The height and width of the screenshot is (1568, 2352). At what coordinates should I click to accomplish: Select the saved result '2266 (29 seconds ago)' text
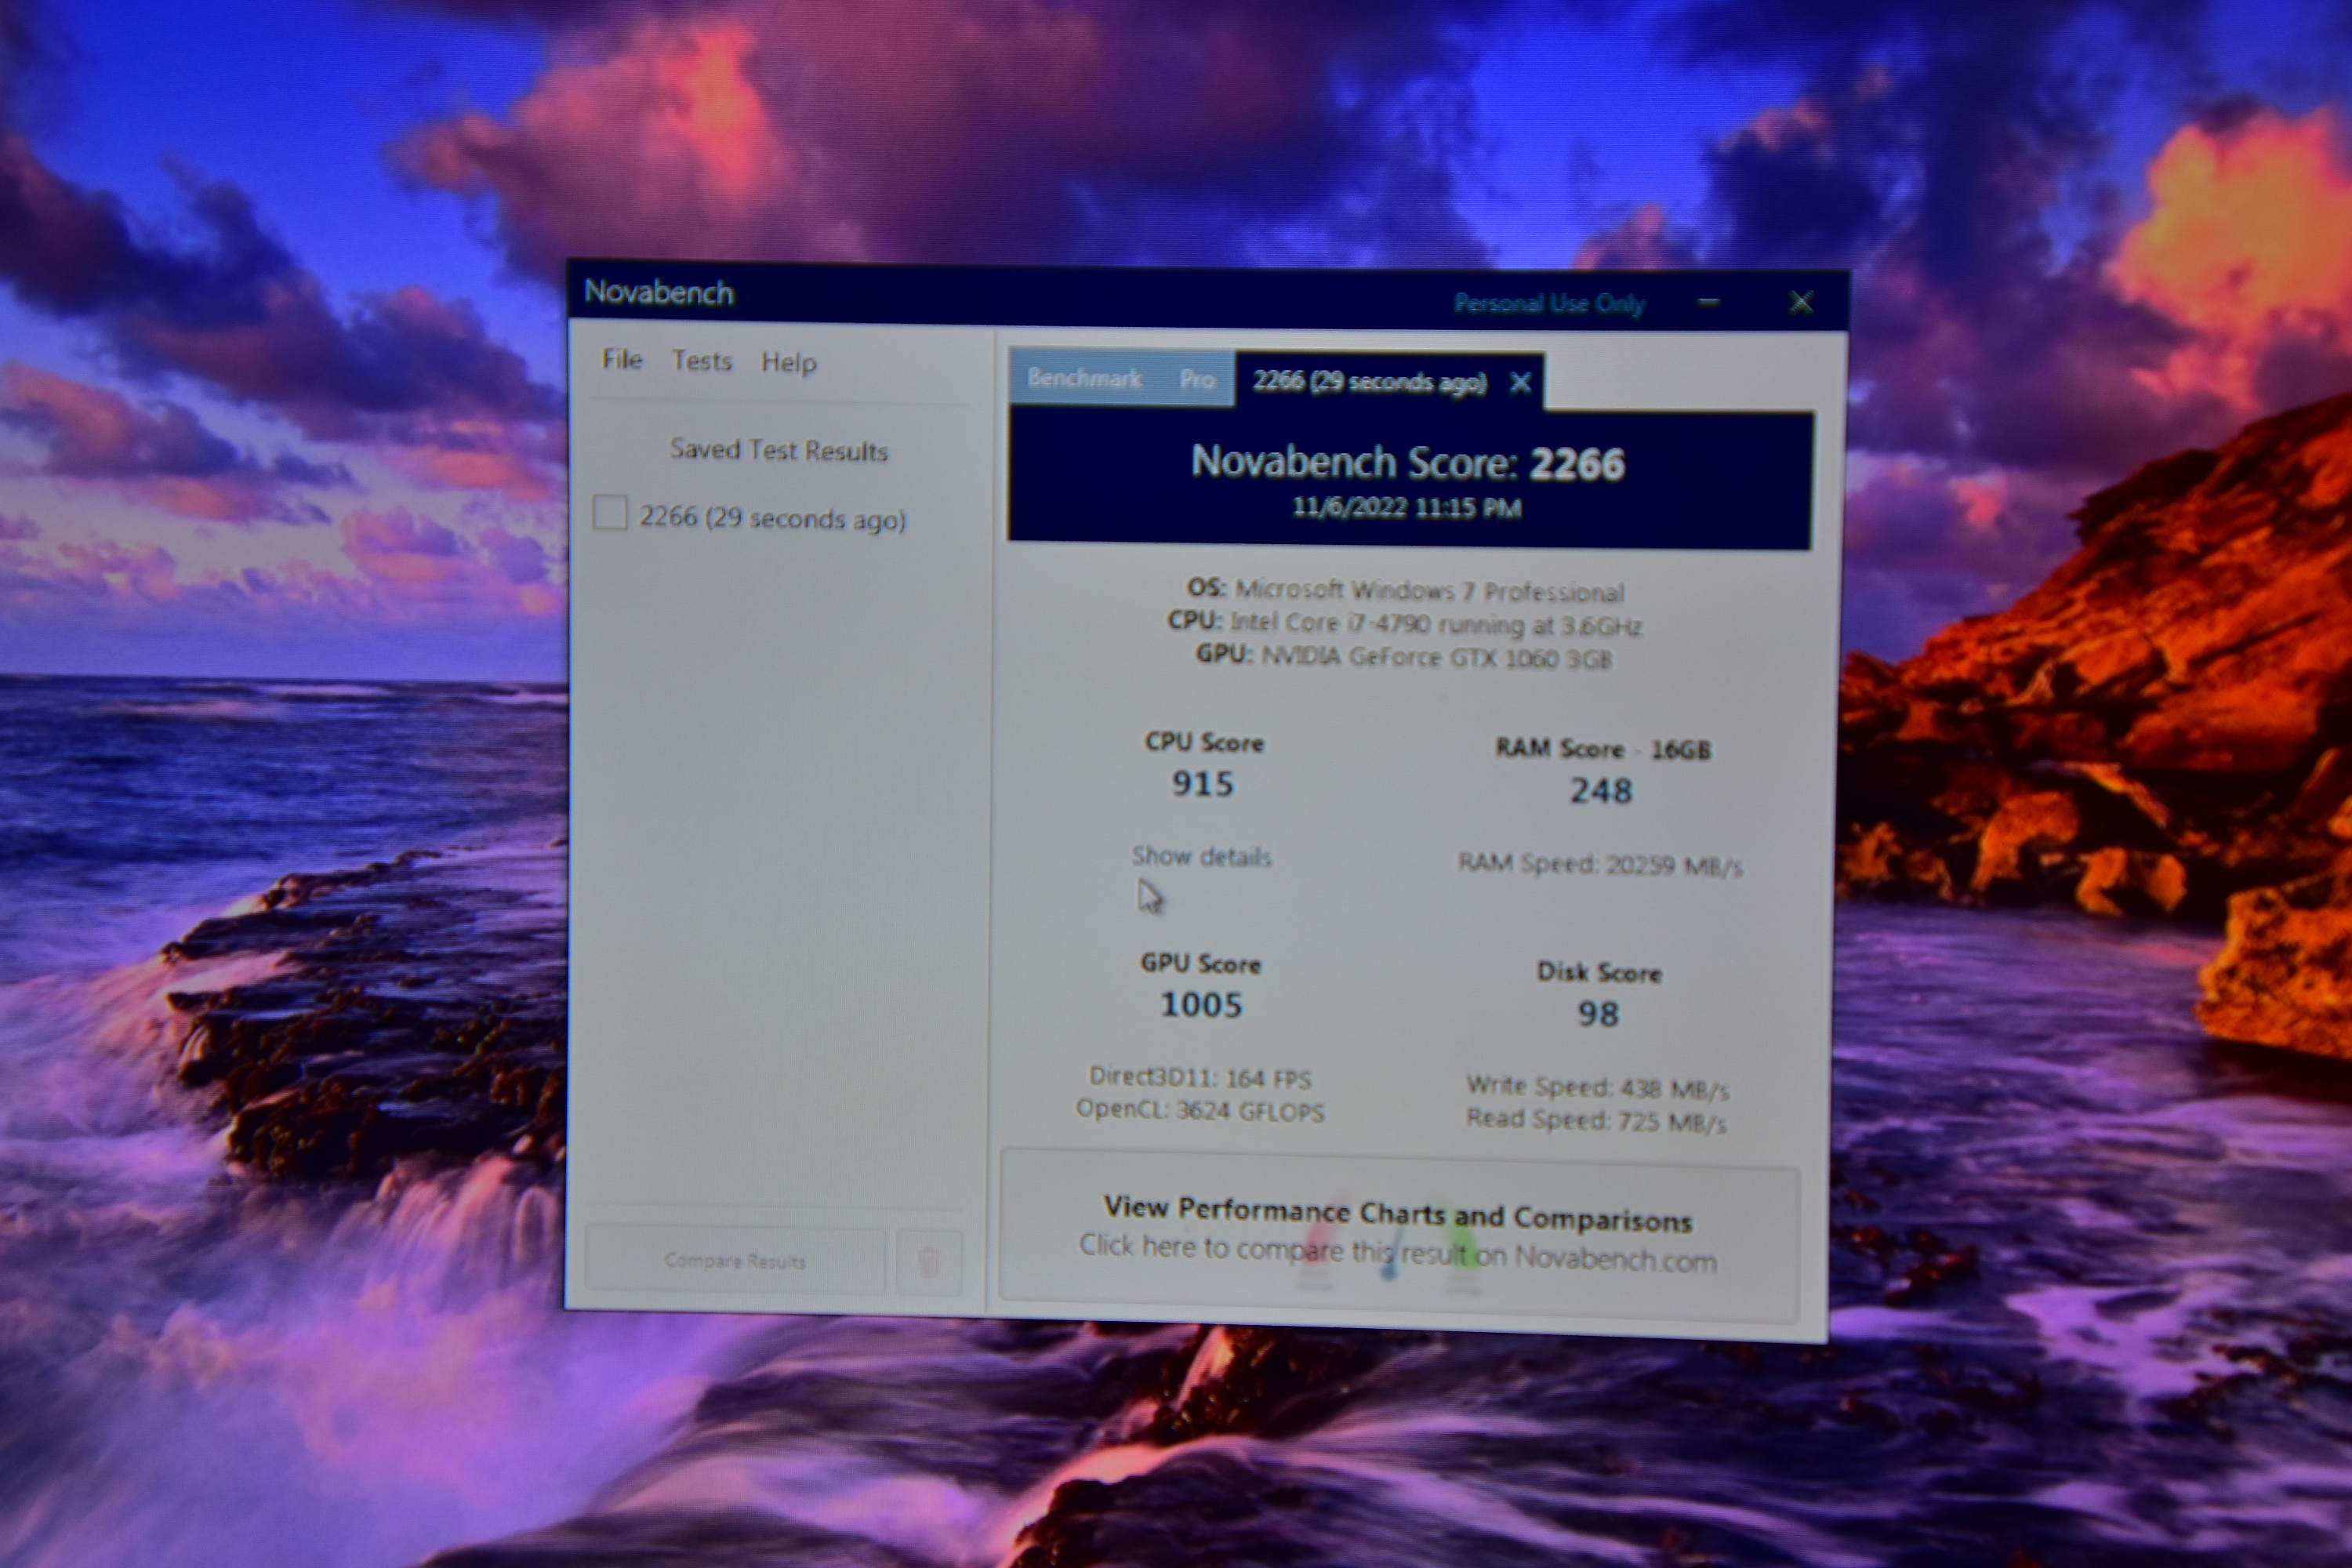(x=772, y=518)
